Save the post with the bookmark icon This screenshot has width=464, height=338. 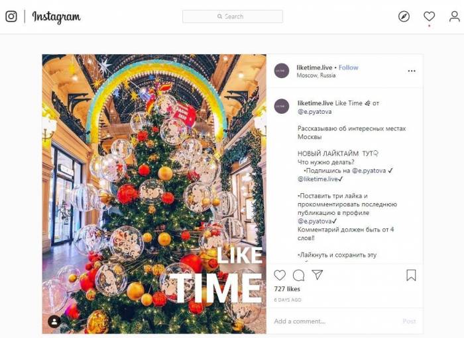pos(411,275)
